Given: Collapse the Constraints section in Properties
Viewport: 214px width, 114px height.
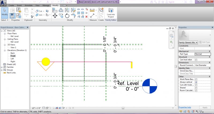Looking at the screenshot, I should coord(209,46).
